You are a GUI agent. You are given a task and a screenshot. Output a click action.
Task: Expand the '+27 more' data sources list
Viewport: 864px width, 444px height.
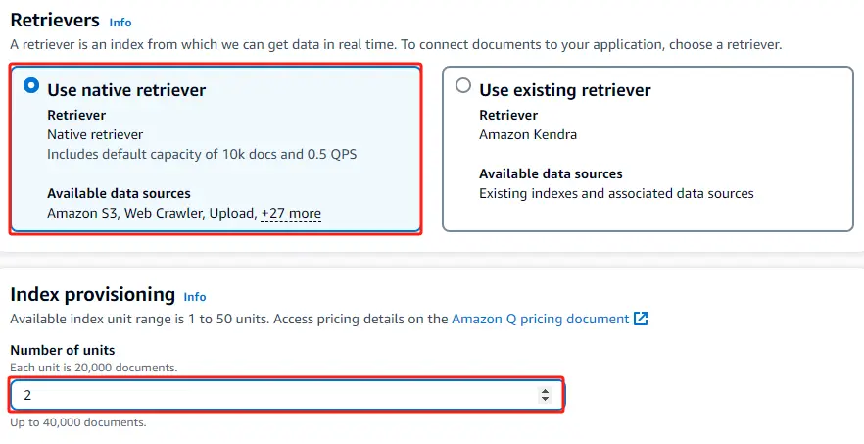point(291,213)
